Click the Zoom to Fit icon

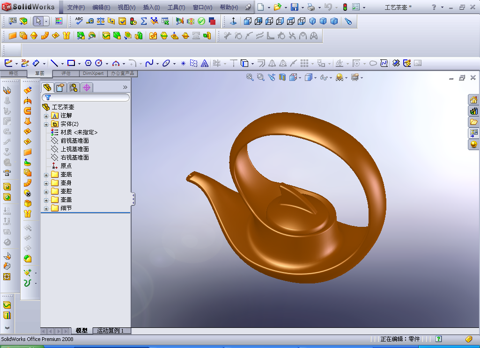point(250,77)
